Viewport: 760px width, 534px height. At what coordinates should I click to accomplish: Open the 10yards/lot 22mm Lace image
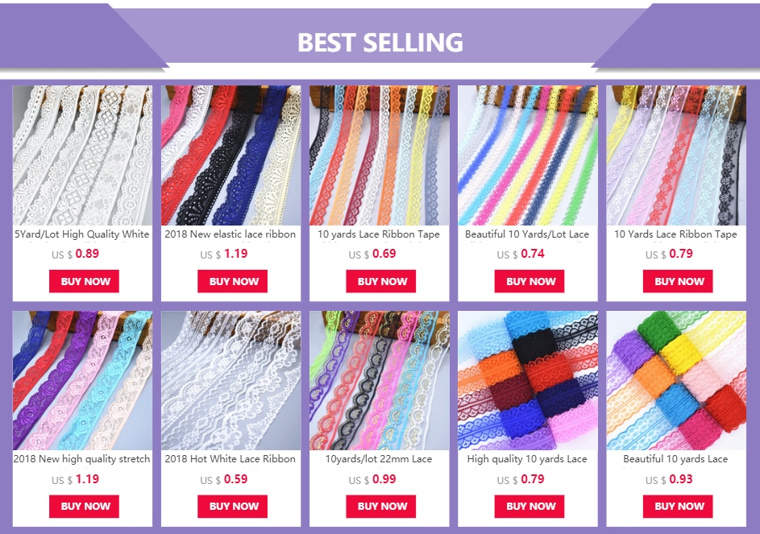point(380,380)
